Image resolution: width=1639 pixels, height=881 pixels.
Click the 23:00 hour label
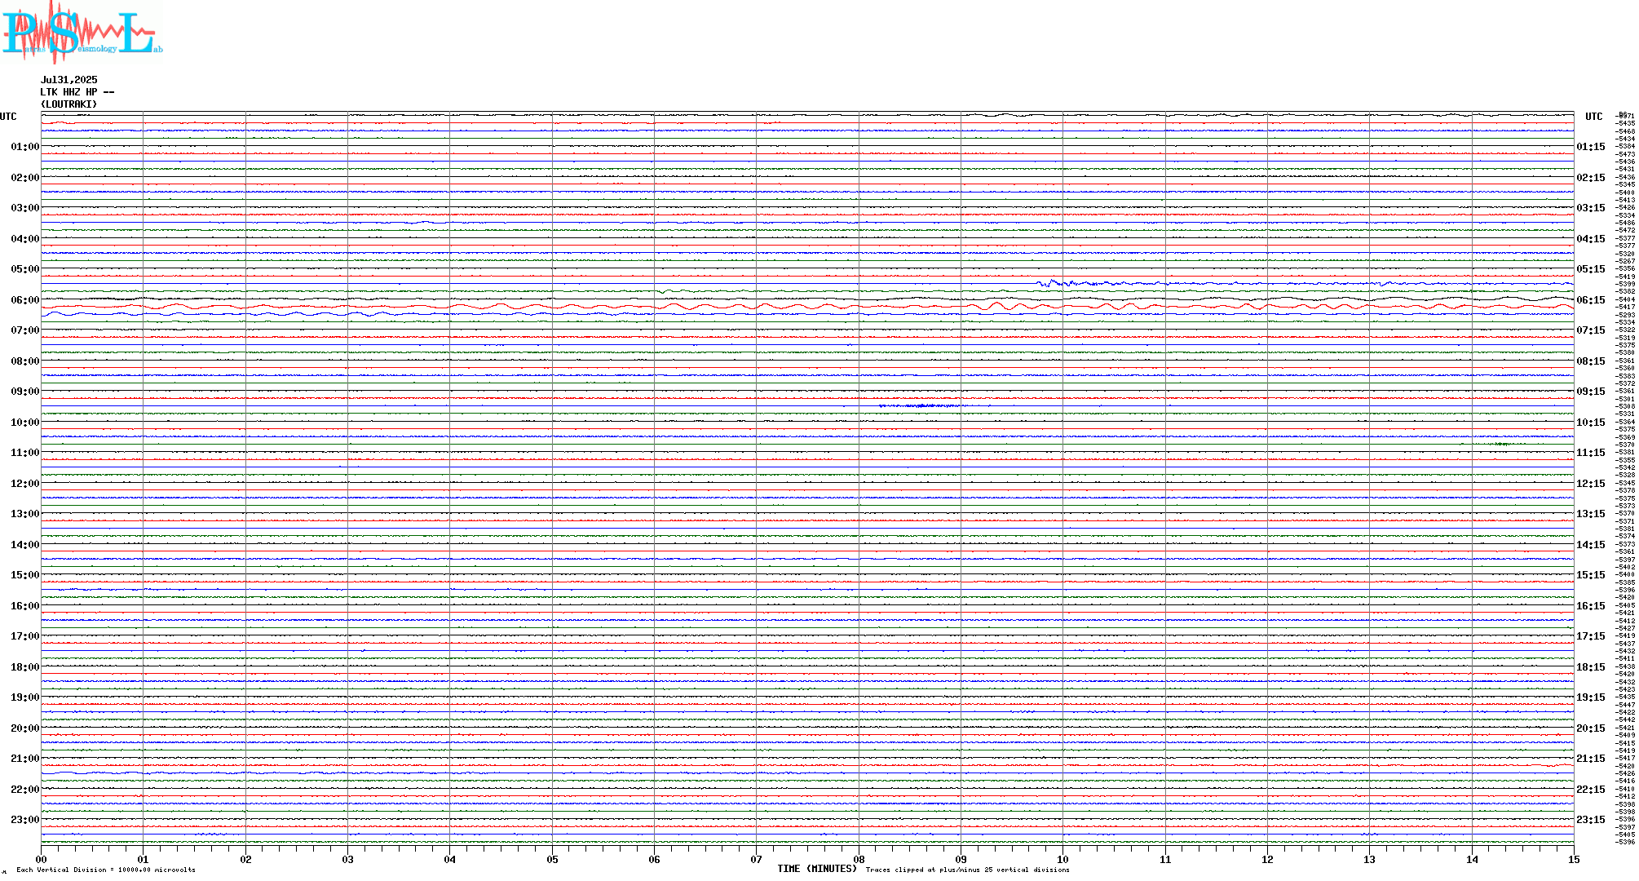pos(25,820)
